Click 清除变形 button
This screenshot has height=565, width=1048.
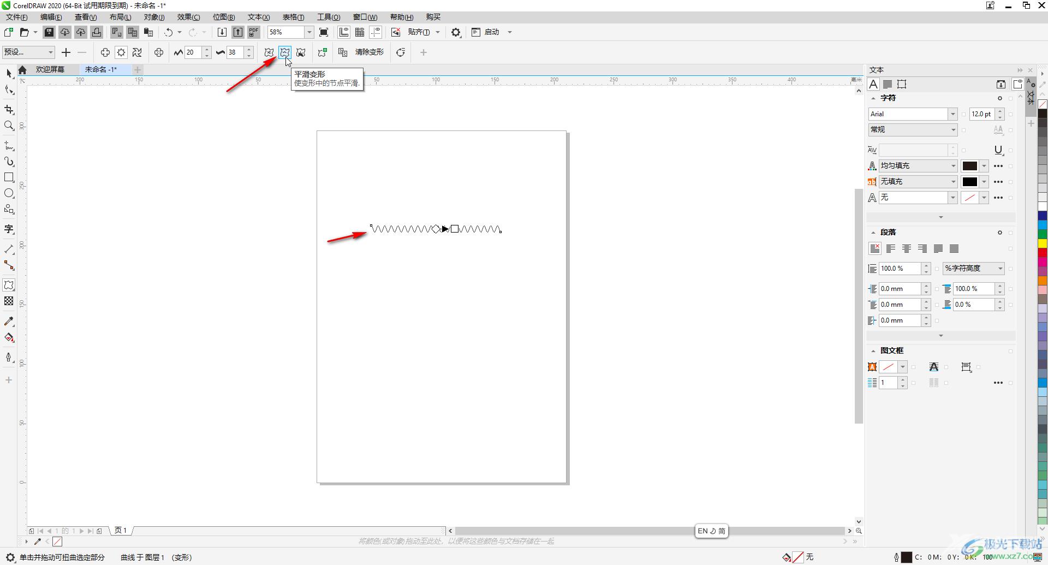pos(370,52)
